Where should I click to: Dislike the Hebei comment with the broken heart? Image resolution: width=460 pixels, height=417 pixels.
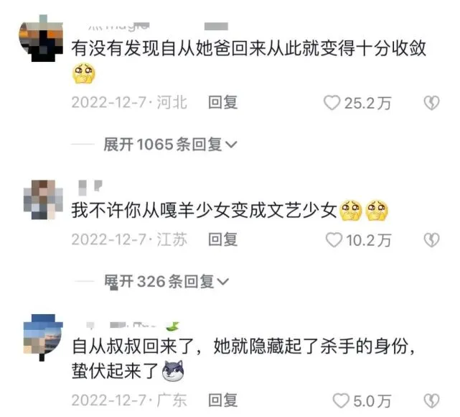pos(431,103)
